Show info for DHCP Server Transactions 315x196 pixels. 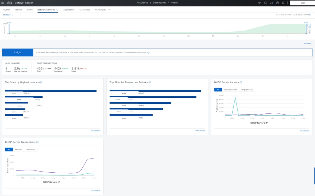[x=37, y=142]
